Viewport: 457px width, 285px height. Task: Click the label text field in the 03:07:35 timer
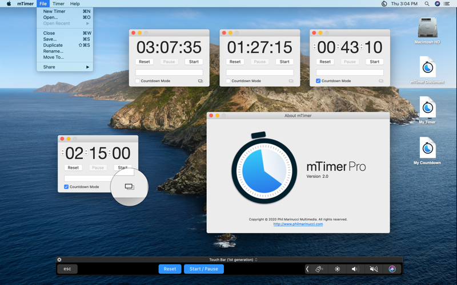point(169,72)
